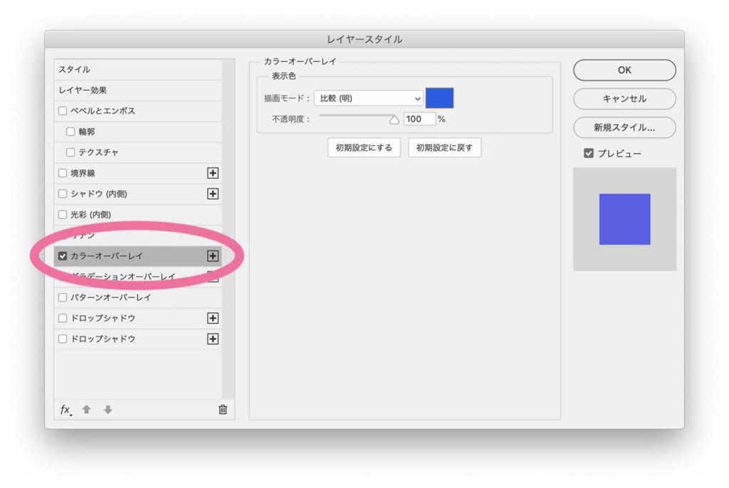Screen dimensions: 729x488
Task: Uncheck the プレビュー checkbox
Action: pos(589,153)
